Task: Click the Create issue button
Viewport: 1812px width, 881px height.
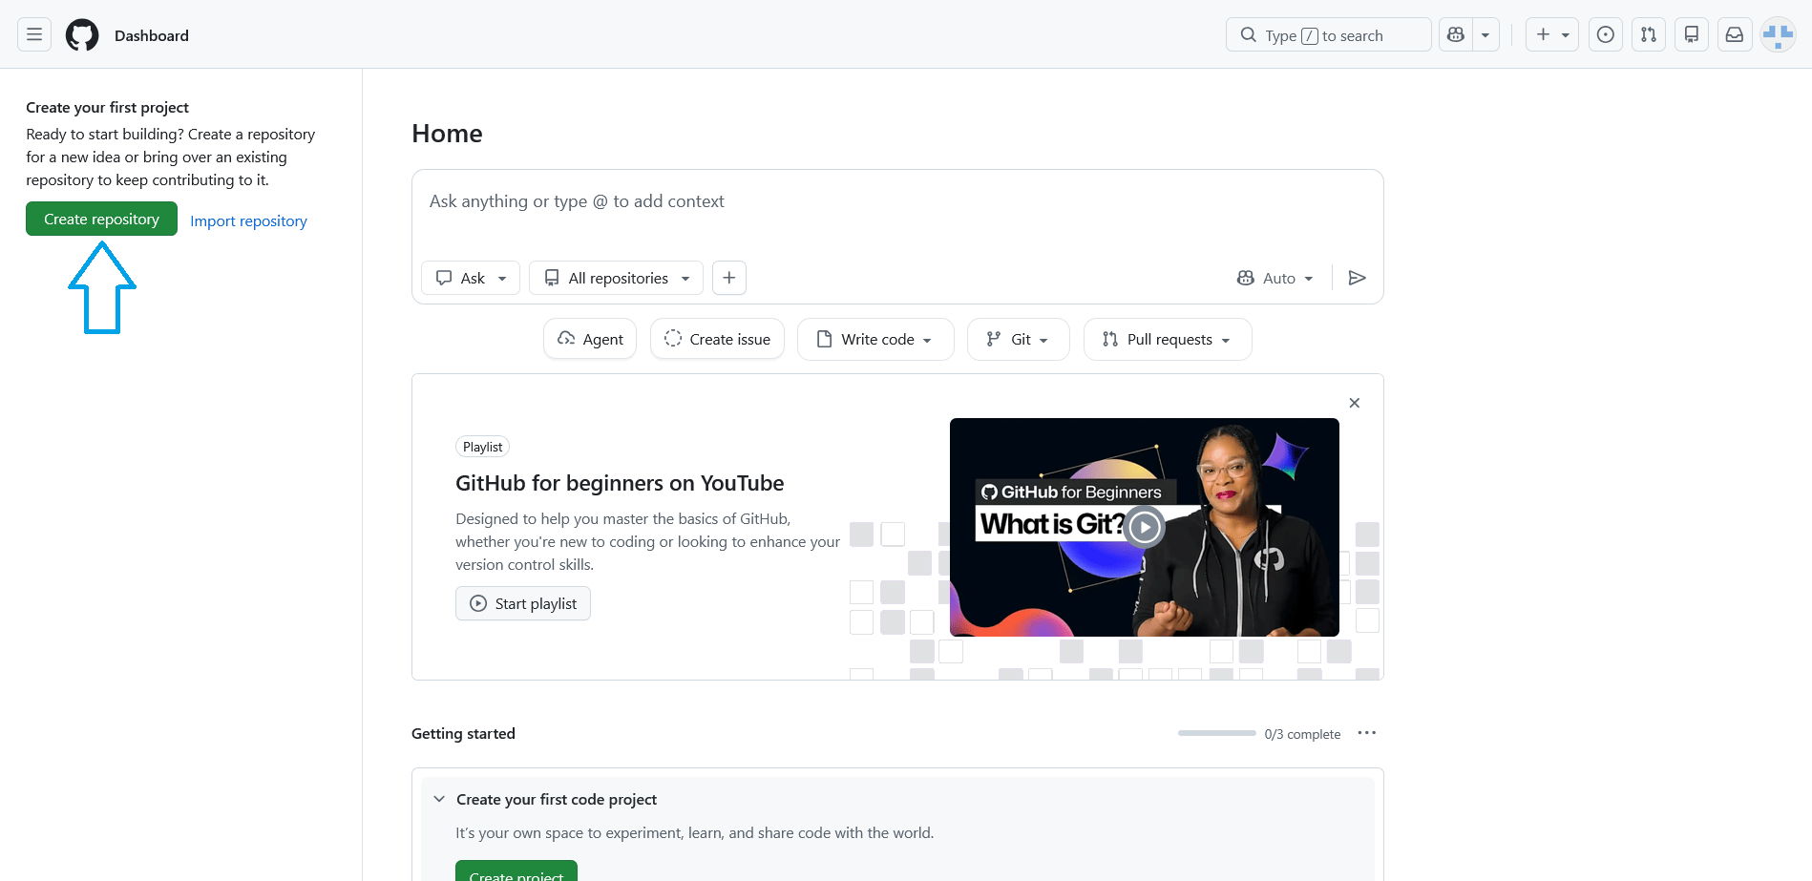Action: point(717,339)
